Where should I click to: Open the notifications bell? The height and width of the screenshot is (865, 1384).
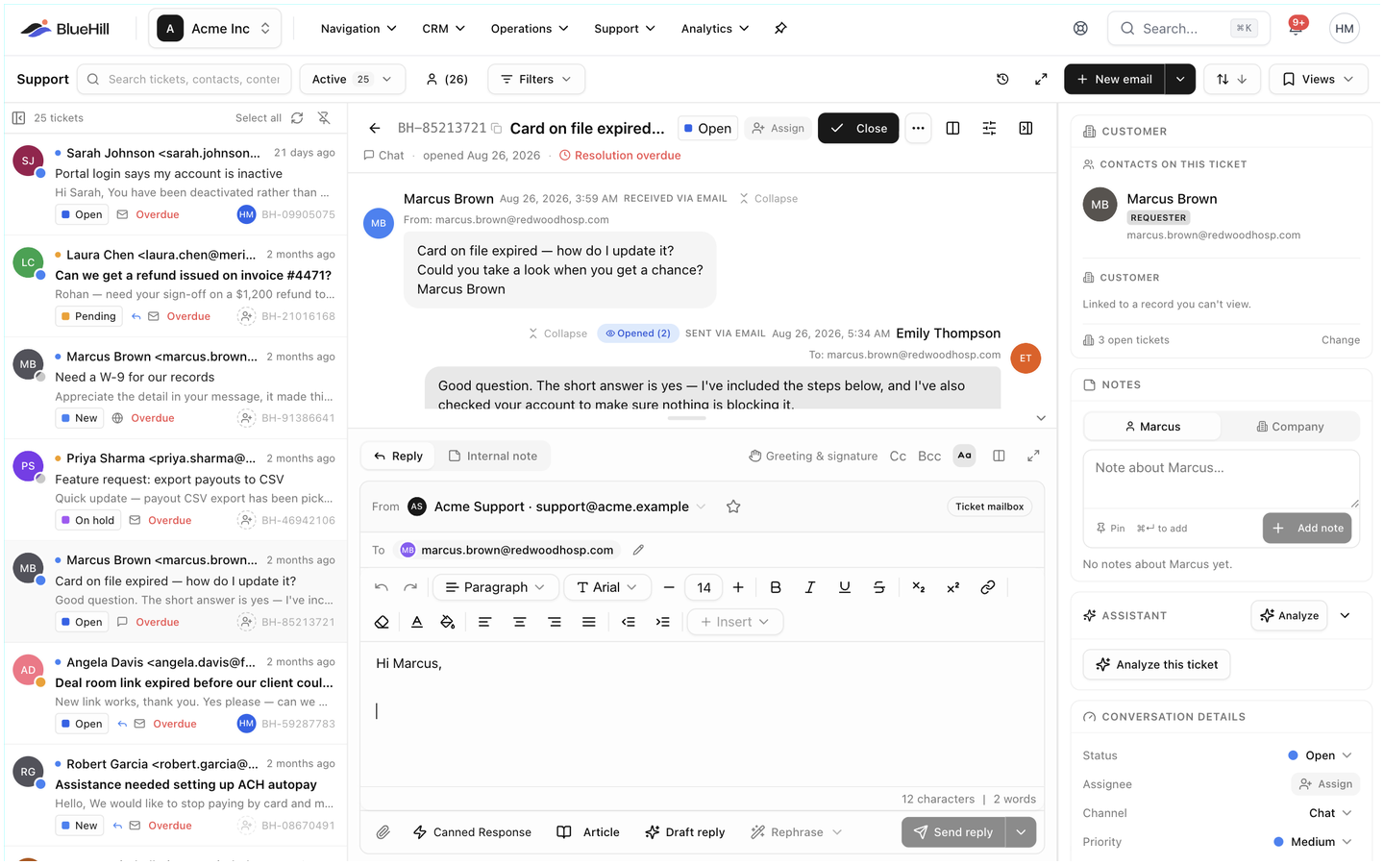[x=1296, y=28]
